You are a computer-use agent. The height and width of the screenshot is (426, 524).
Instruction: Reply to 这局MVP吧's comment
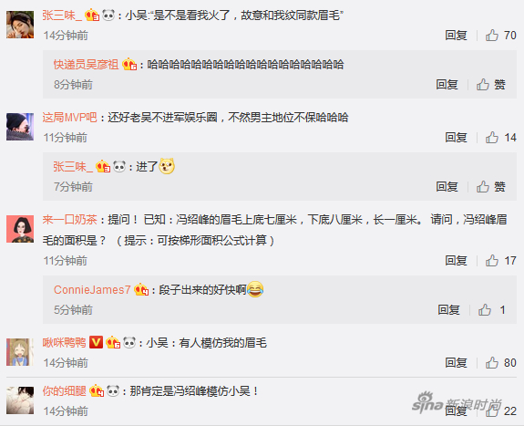coord(456,137)
